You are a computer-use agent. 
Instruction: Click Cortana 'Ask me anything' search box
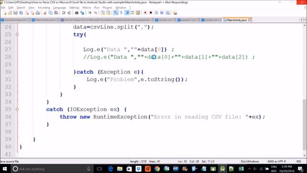click(52, 169)
